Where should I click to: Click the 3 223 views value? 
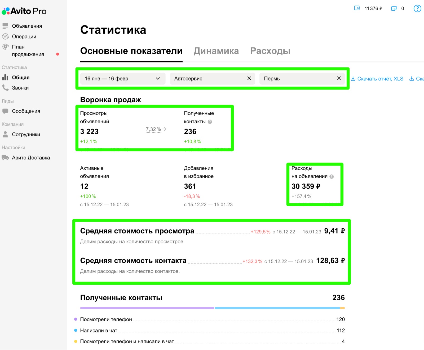point(89,132)
